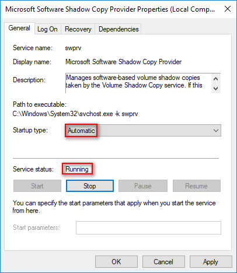The height and width of the screenshot is (273, 237).
Task: Click the Resume service button
Action: pos(197,186)
